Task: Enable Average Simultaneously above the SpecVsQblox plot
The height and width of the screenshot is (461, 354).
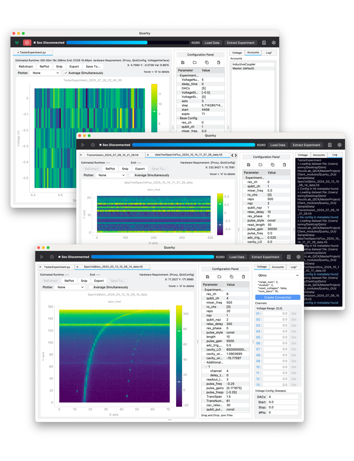Action: (x=91, y=287)
